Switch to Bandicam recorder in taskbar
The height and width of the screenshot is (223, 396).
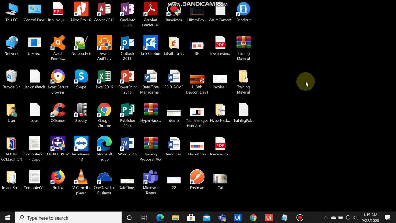point(300,218)
